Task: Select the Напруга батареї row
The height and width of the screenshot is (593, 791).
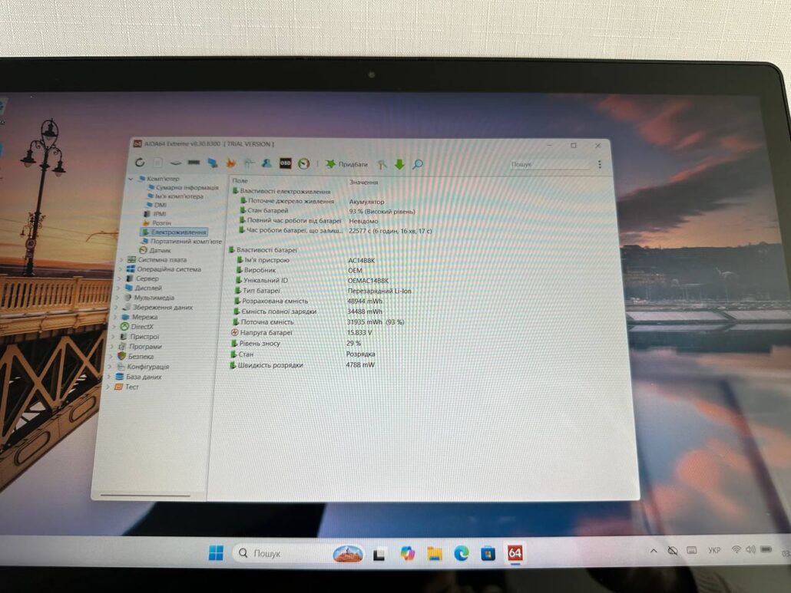Action: click(301, 332)
